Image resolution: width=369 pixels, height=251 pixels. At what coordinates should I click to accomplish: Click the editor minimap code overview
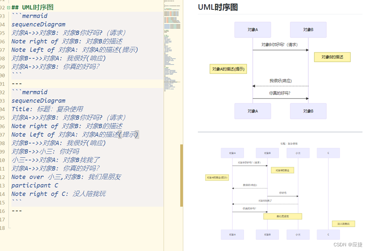click(172, 47)
